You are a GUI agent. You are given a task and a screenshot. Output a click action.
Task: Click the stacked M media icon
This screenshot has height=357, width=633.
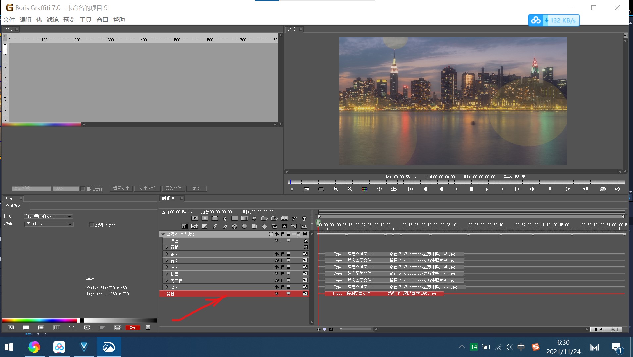(x=274, y=226)
